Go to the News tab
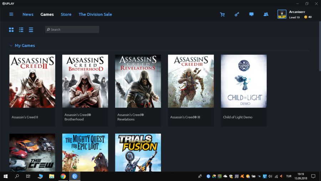Image resolution: width=321 pixels, height=181 pixels. pyautogui.click(x=28, y=14)
